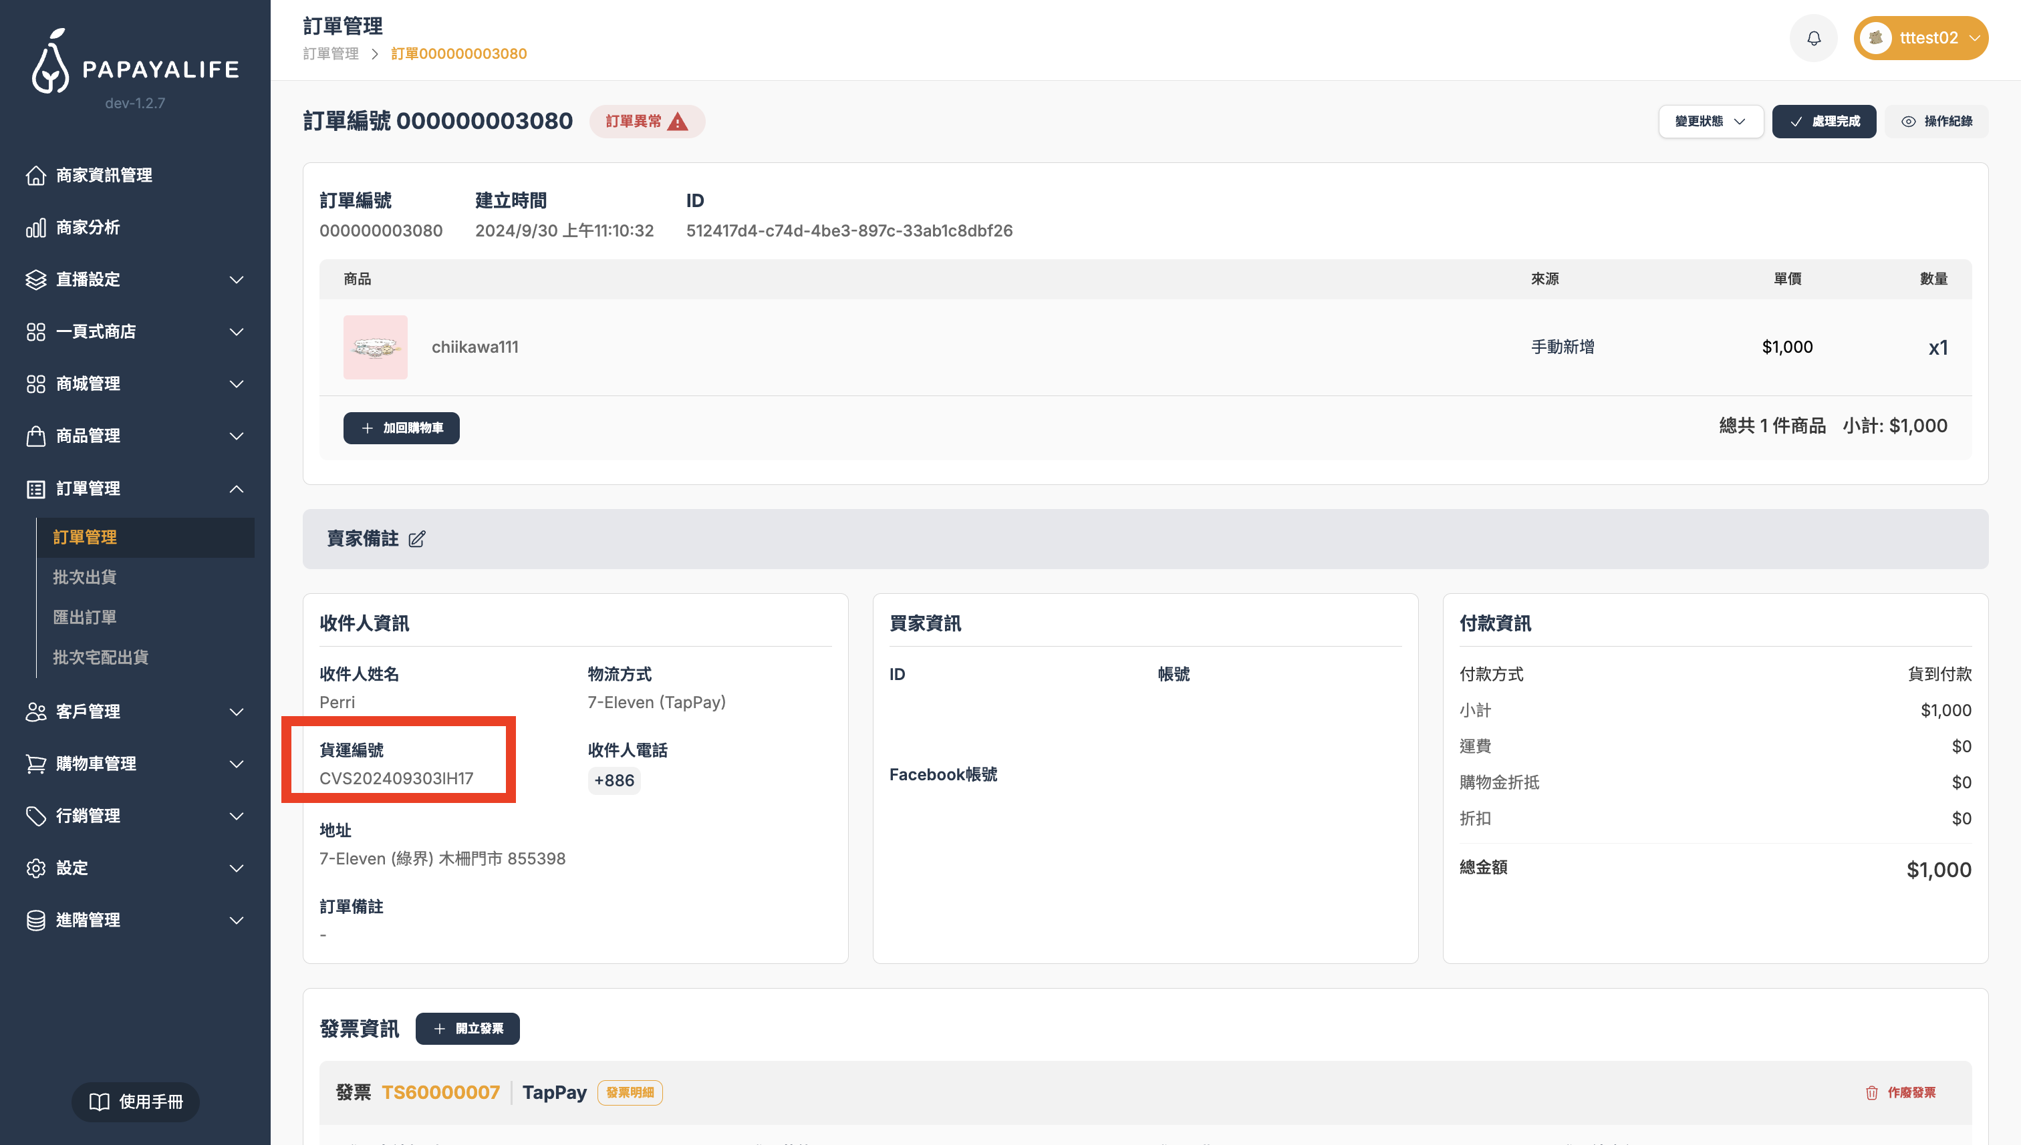
Task: Click the seller note edit pencil icon
Action: click(417, 538)
